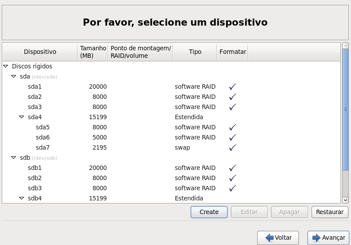Screen dimensions: 351x245
Task: Click the 2195 size value of sda7
Action: point(100,147)
